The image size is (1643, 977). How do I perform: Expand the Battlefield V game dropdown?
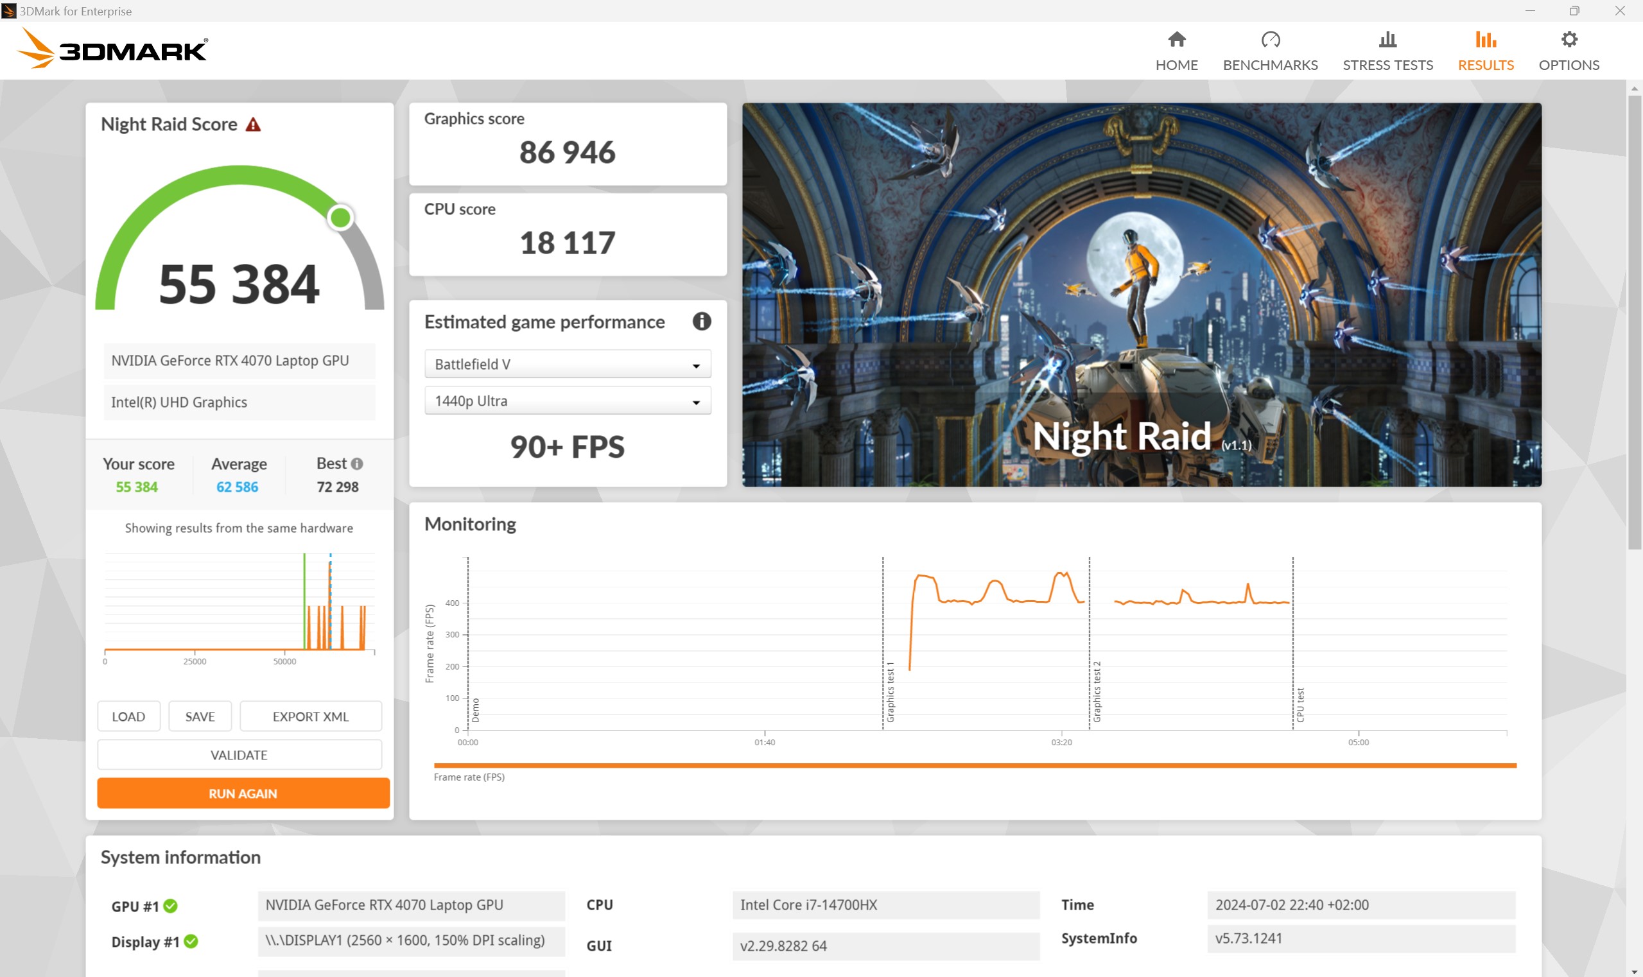[x=567, y=364]
